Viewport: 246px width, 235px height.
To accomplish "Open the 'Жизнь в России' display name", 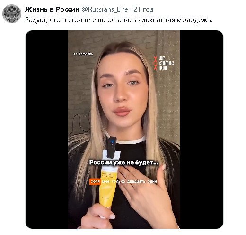I will (x=52, y=9).
